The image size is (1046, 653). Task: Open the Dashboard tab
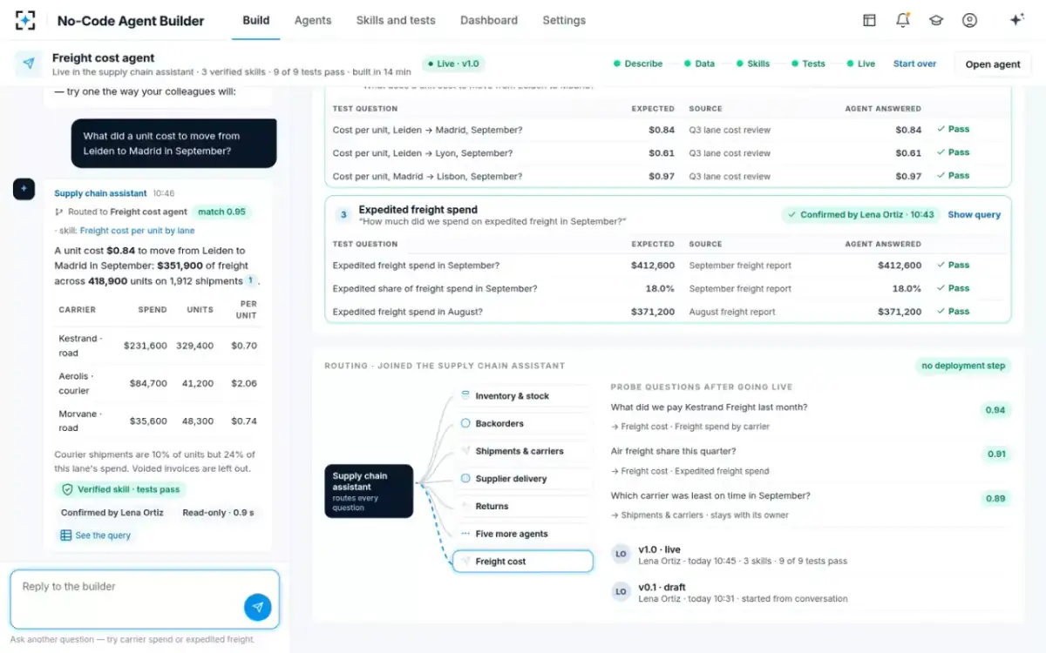click(489, 20)
